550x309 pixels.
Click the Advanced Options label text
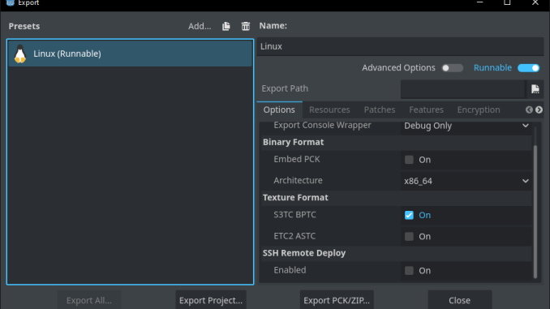tap(398, 67)
